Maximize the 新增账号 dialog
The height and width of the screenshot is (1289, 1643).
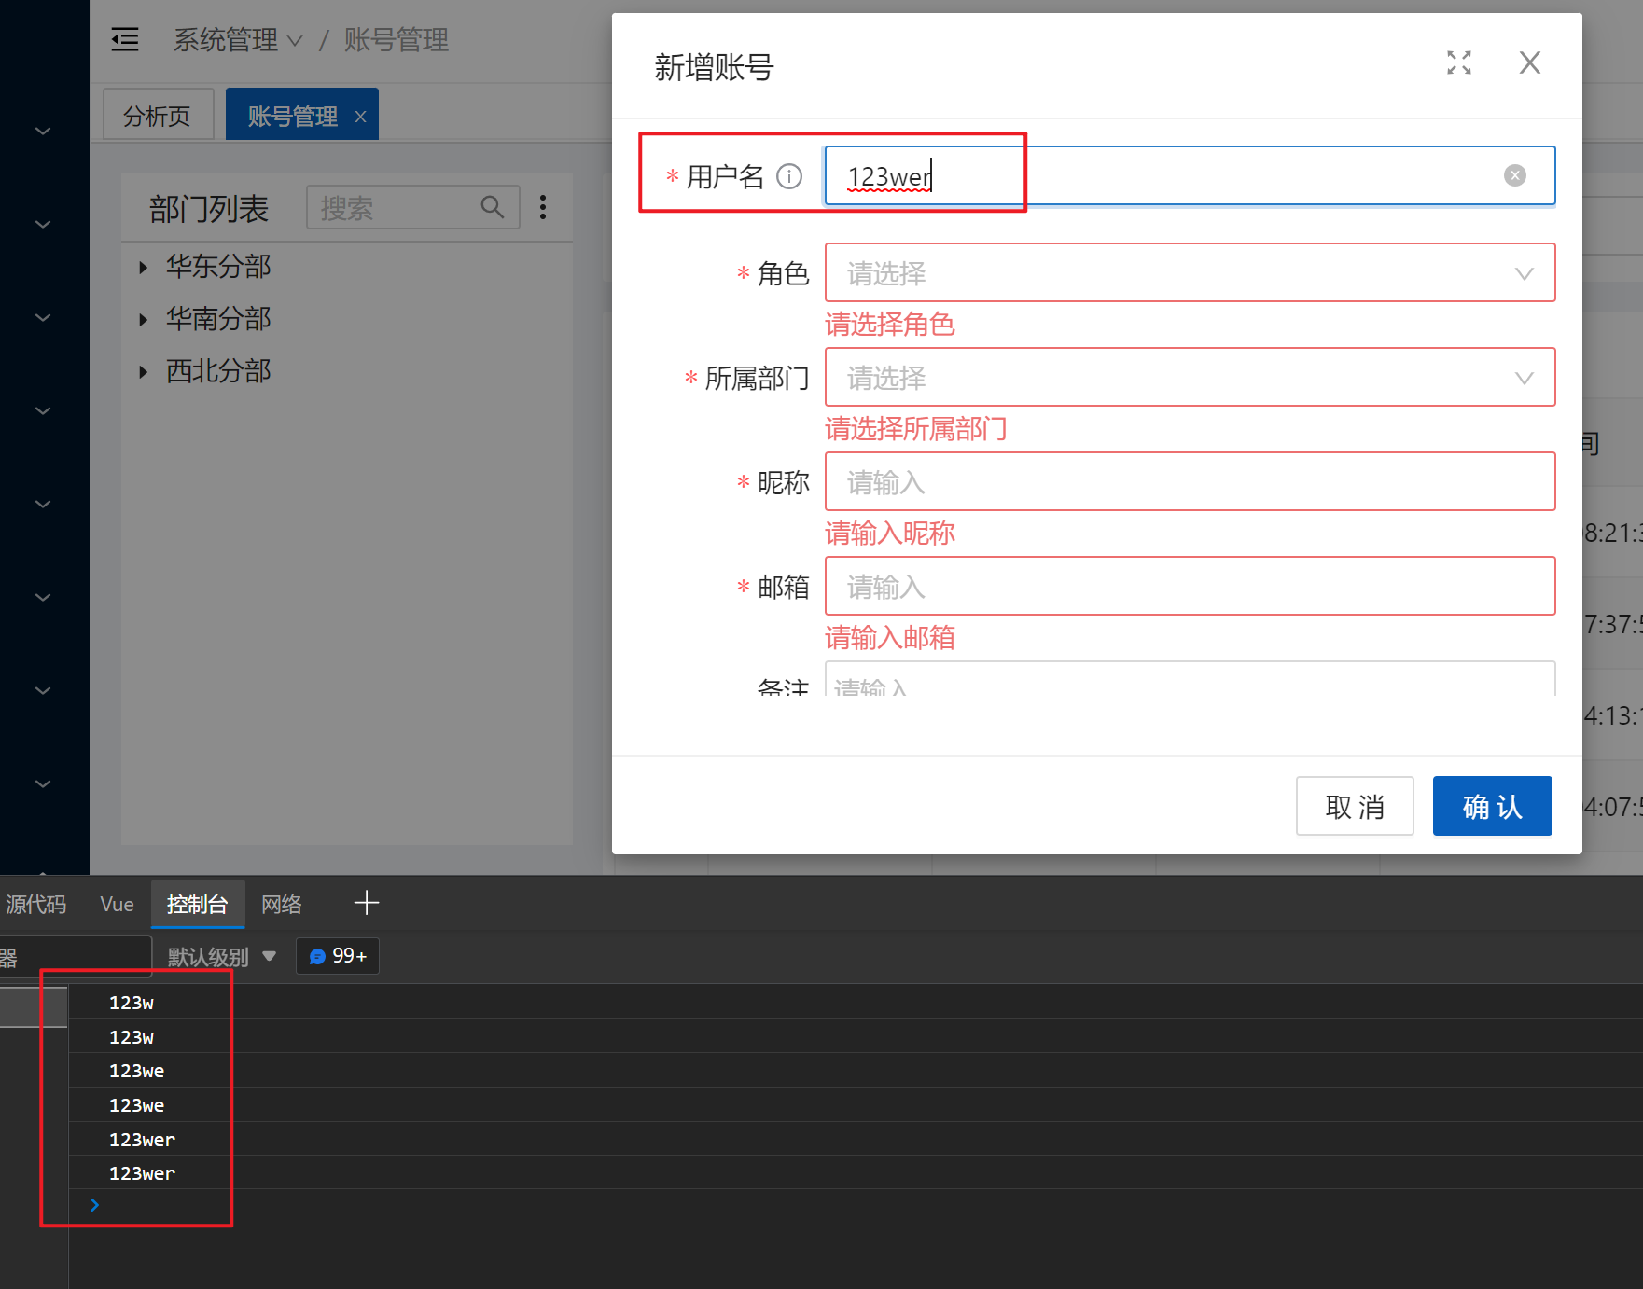point(1458,62)
